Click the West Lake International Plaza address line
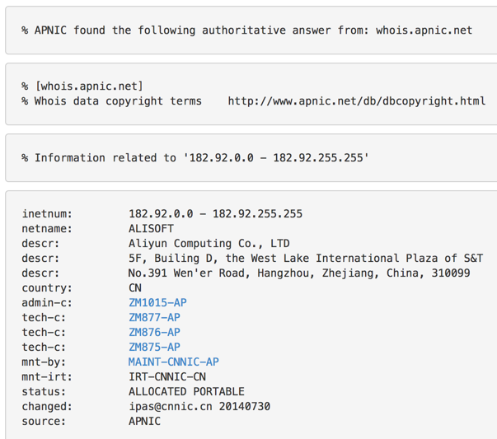The image size is (497, 439). [306, 259]
